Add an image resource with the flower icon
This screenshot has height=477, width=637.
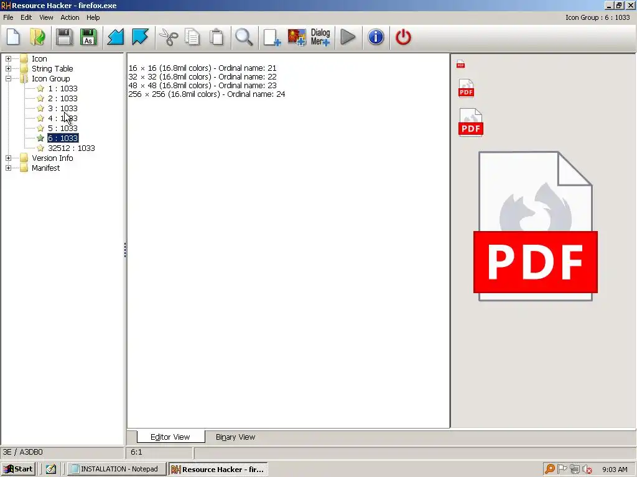tap(297, 37)
